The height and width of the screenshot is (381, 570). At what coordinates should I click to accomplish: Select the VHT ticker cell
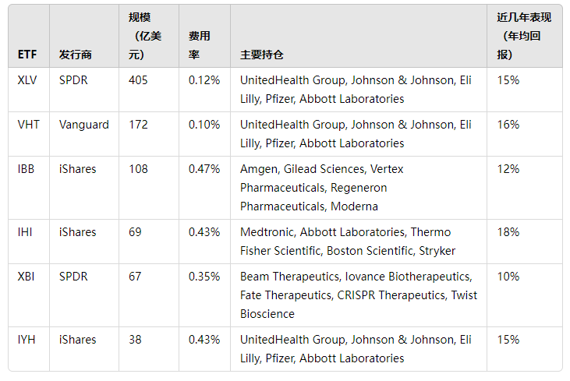28,125
